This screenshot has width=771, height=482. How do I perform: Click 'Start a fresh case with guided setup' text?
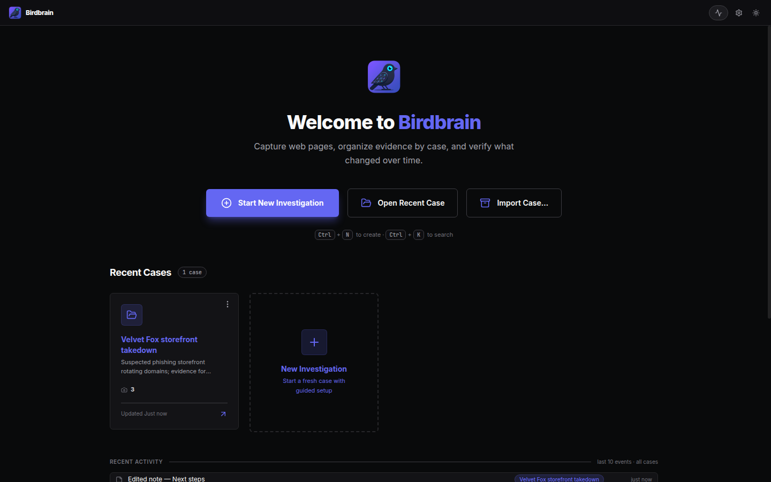pos(314,386)
